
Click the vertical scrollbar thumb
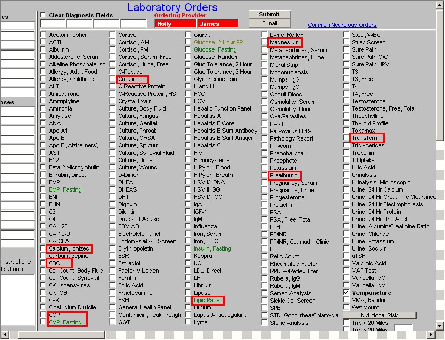[x=440, y=75]
